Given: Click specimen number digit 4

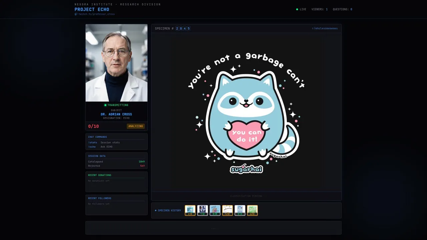Looking at the screenshot, I should (x=185, y=28).
